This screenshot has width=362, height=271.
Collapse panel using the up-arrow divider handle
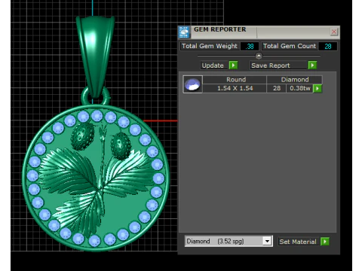(259, 56)
